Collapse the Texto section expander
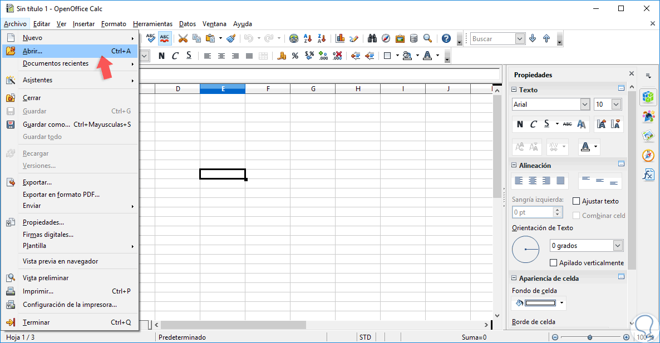This screenshot has height=343, width=660. click(514, 90)
